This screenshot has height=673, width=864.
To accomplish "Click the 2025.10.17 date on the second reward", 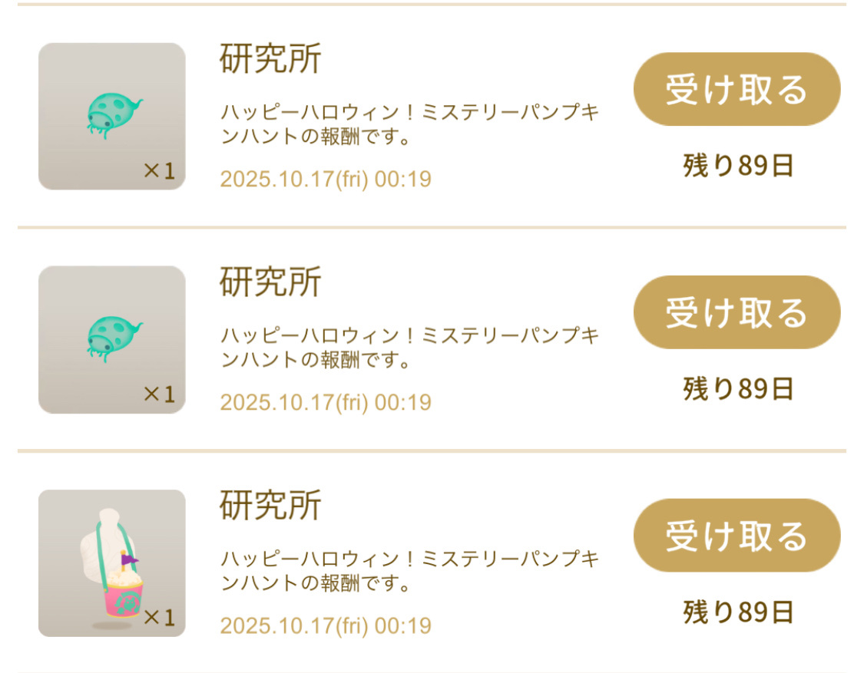I will click(x=326, y=402).
